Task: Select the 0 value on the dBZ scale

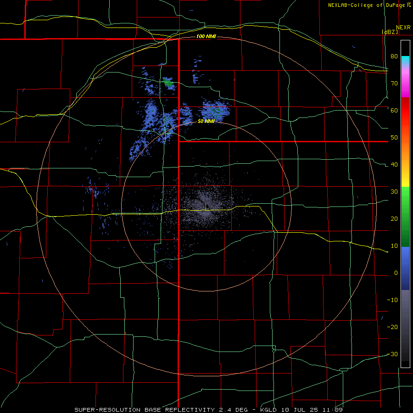Action: tap(396, 273)
